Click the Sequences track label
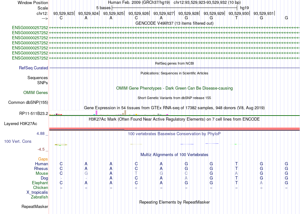This screenshot has width=300, height=214. click(x=38, y=78)
